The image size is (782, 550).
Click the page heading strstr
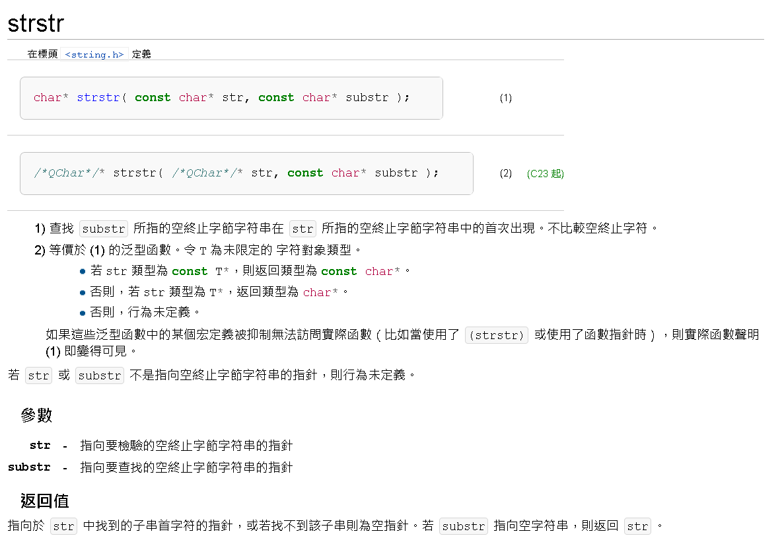[36, 23]
